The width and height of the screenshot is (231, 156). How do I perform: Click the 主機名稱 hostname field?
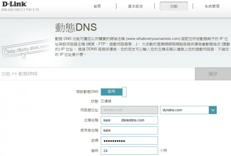point(129,120)
